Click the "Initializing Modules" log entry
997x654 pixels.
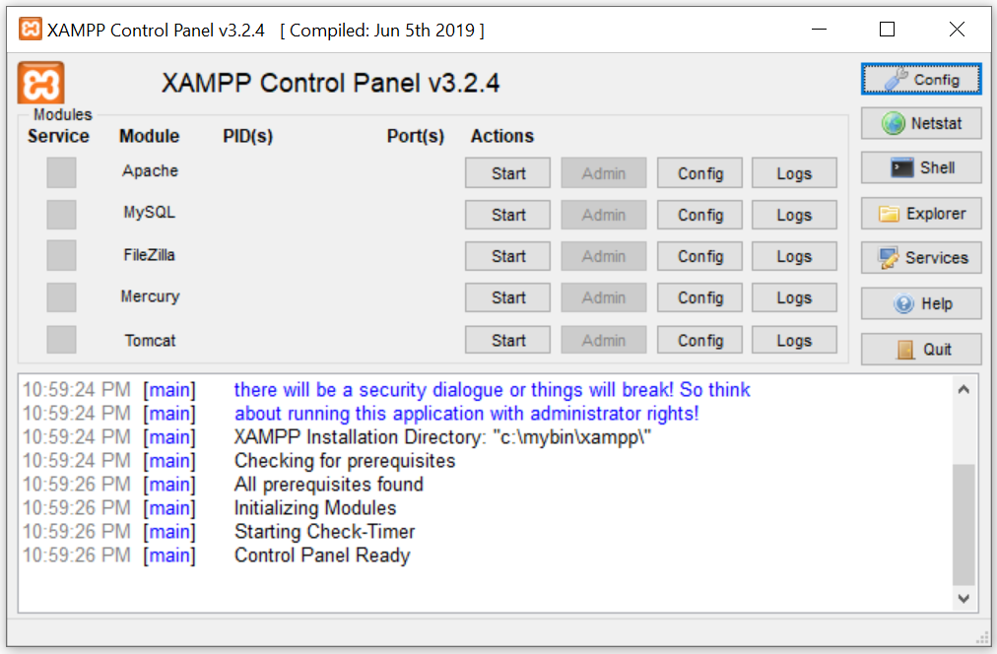pos(314,508)
